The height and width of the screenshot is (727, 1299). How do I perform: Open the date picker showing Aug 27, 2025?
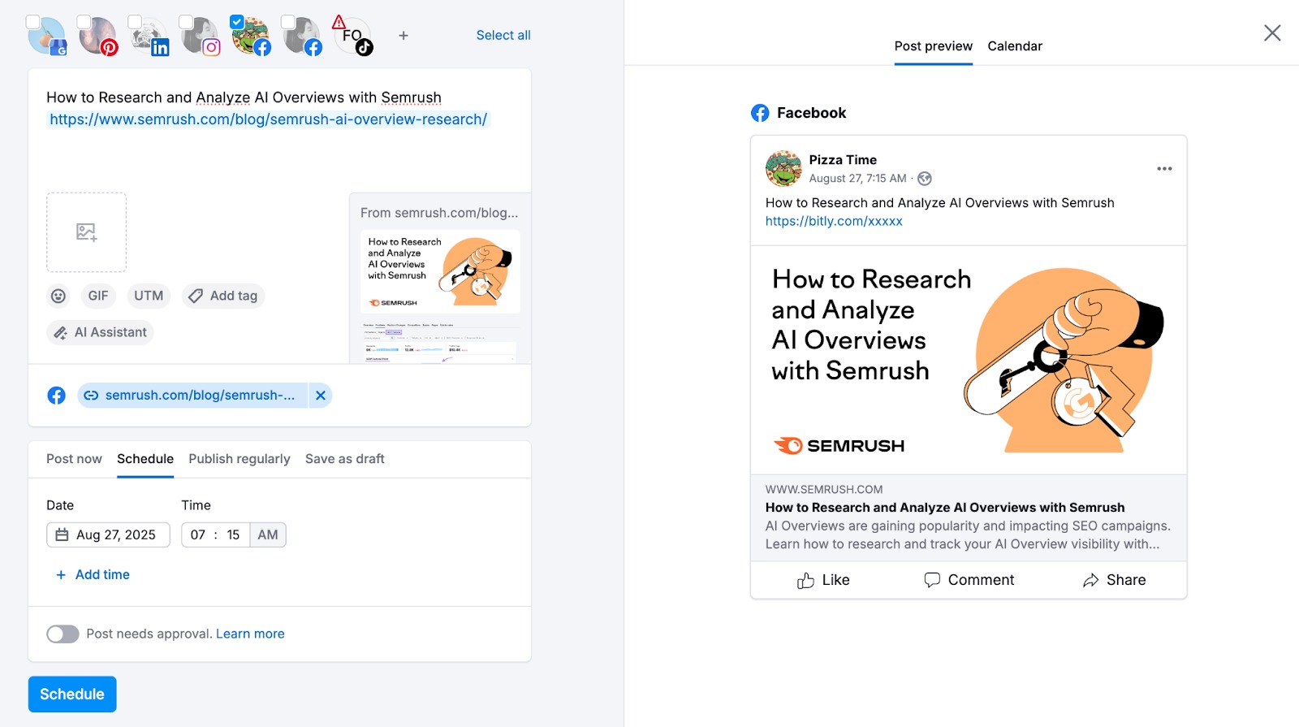[108, 535]
